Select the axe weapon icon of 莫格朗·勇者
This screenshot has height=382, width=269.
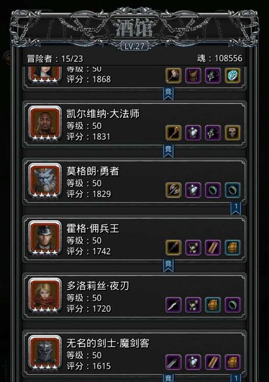coord(173,190)
